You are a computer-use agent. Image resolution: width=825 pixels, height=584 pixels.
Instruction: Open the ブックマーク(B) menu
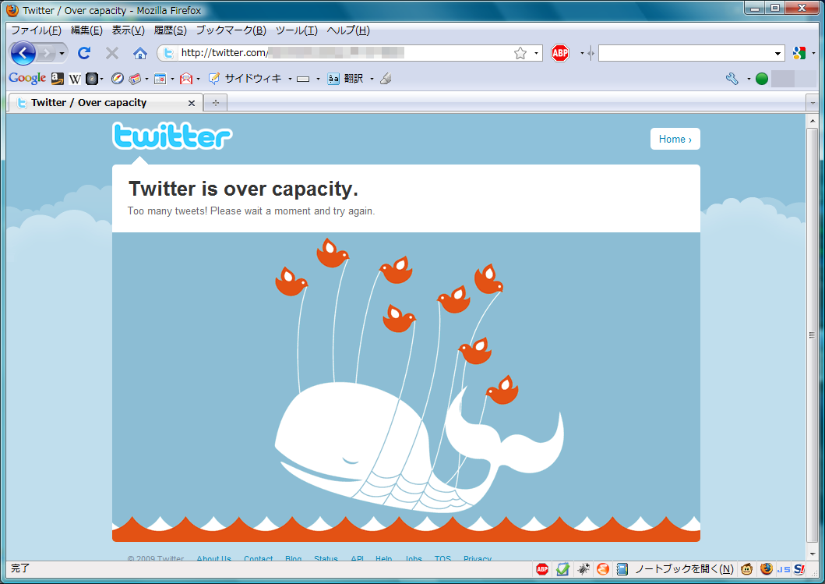click(x=231, y=30)
